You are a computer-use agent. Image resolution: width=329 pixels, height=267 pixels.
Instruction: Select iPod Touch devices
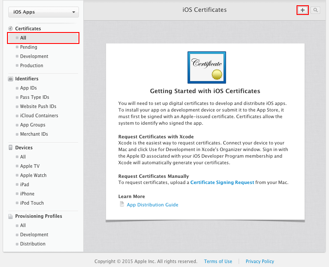32,203
